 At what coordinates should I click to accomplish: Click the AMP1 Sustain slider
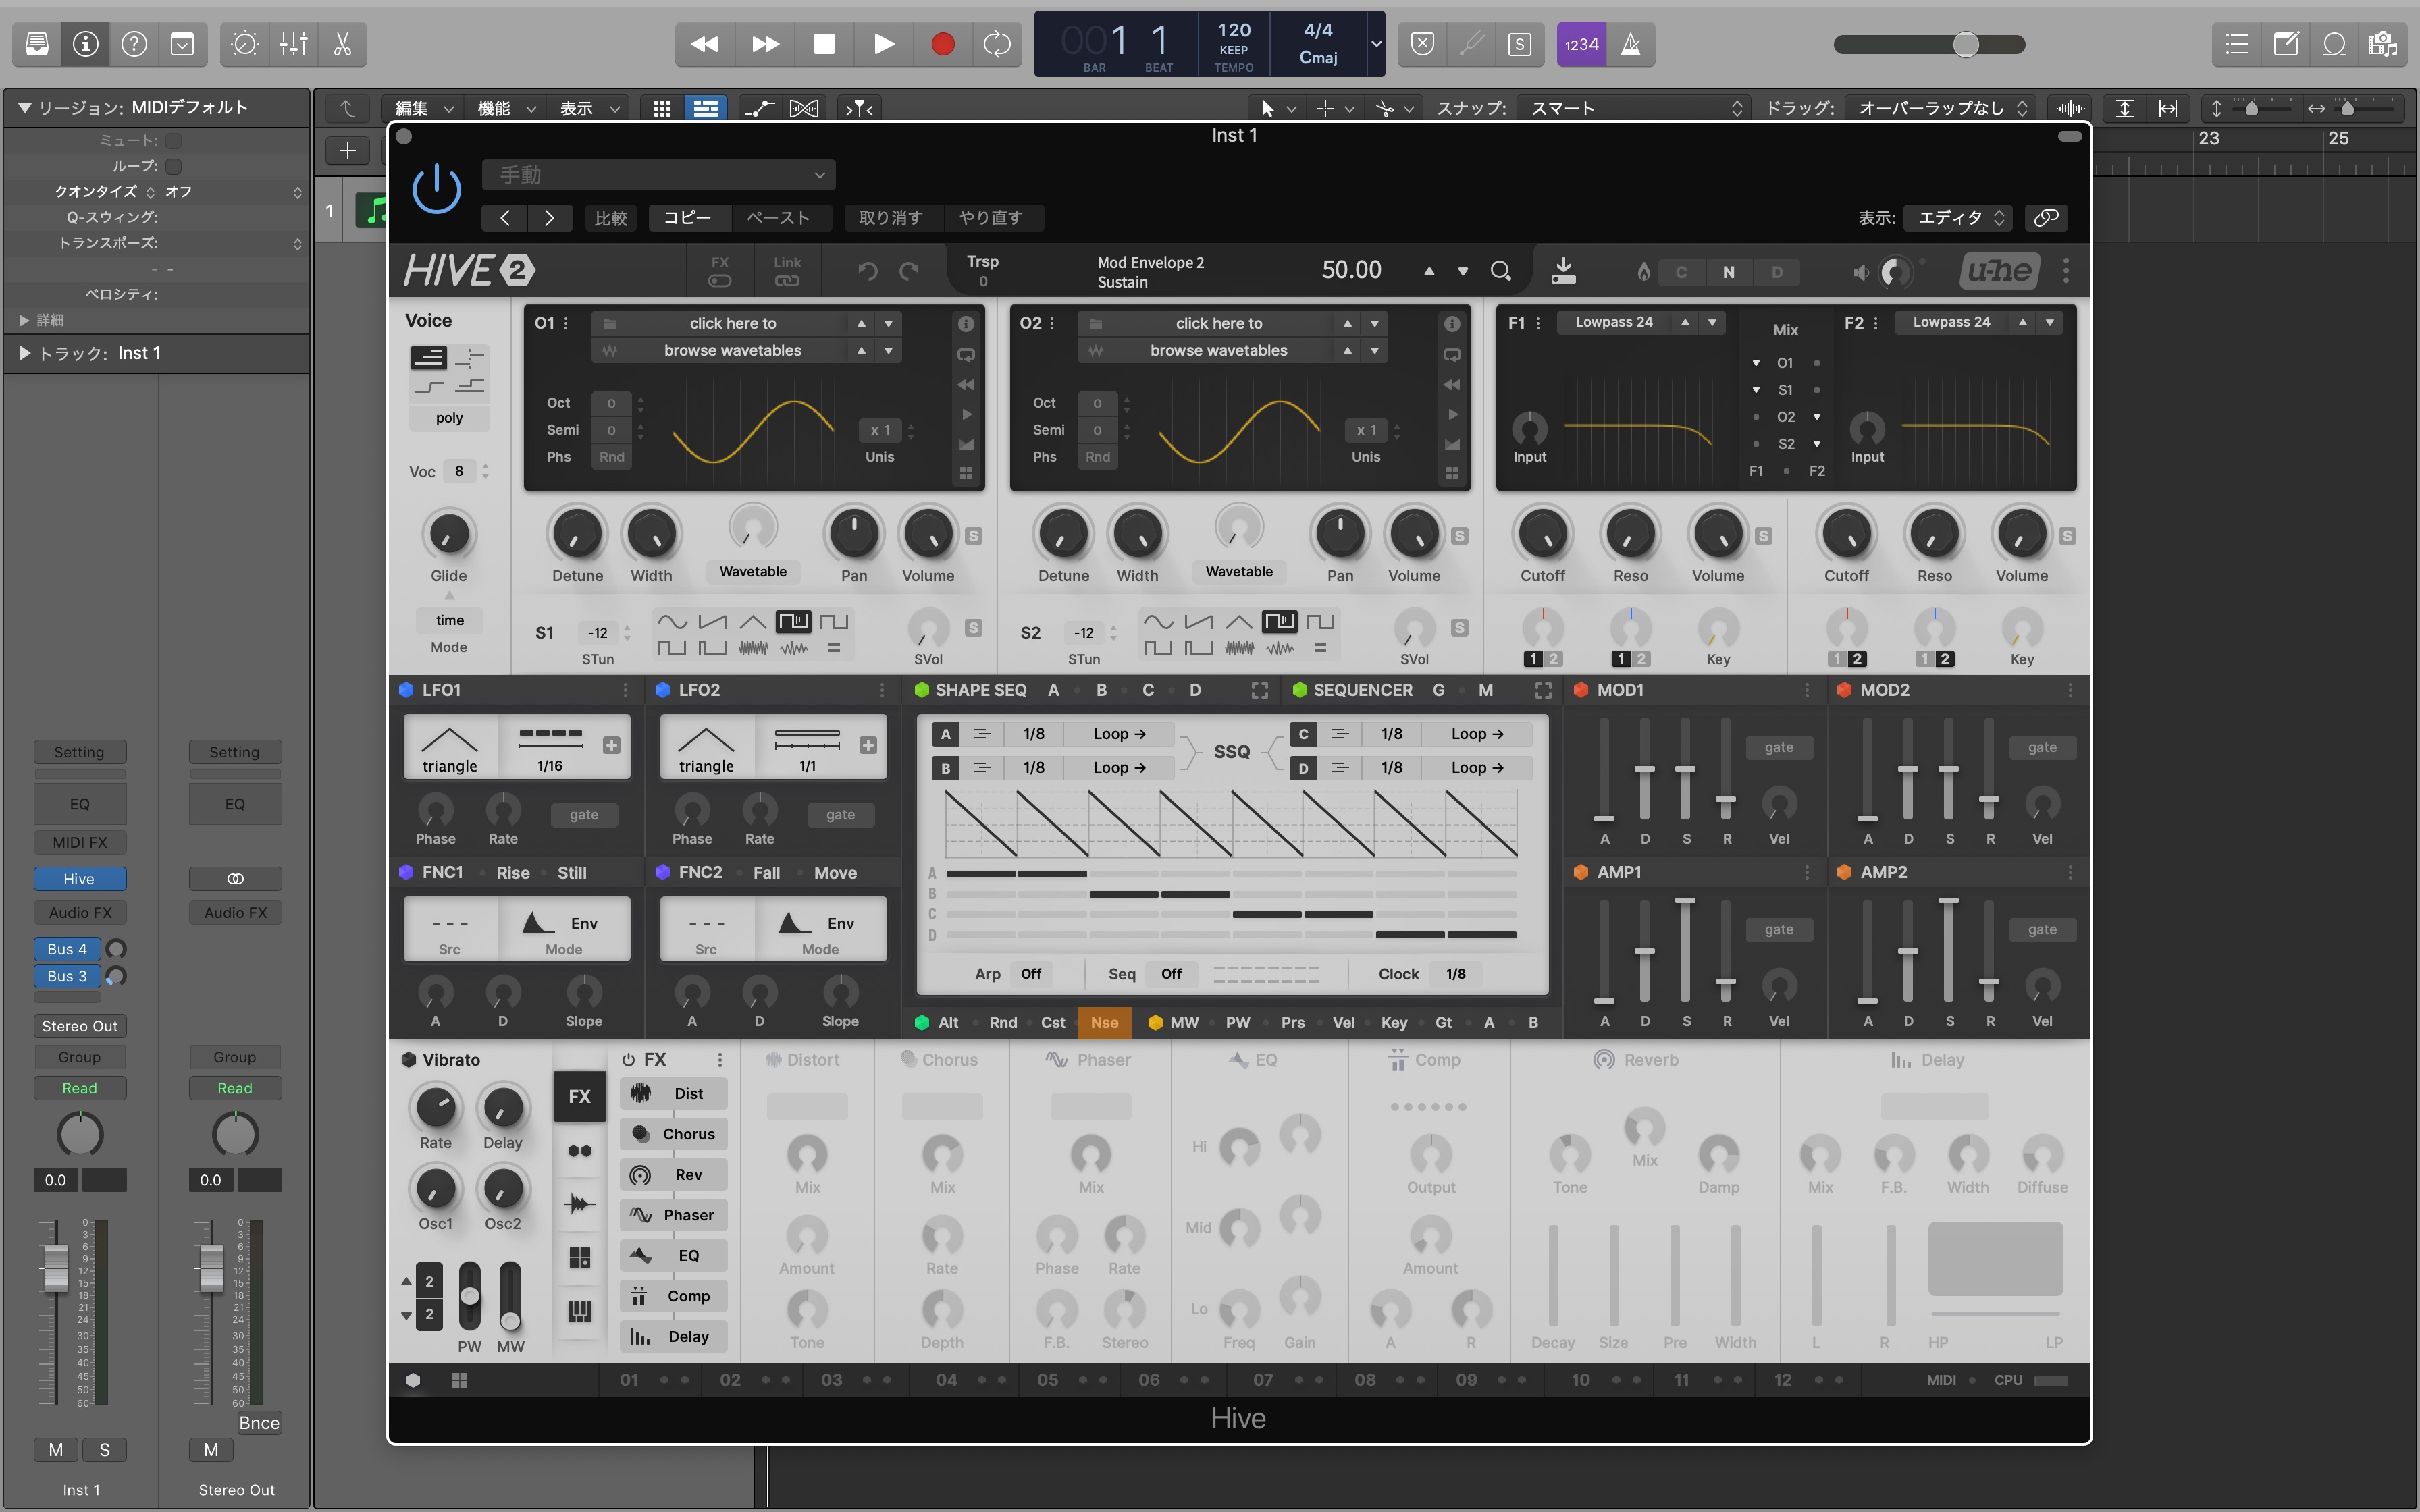coord(1685,950)
